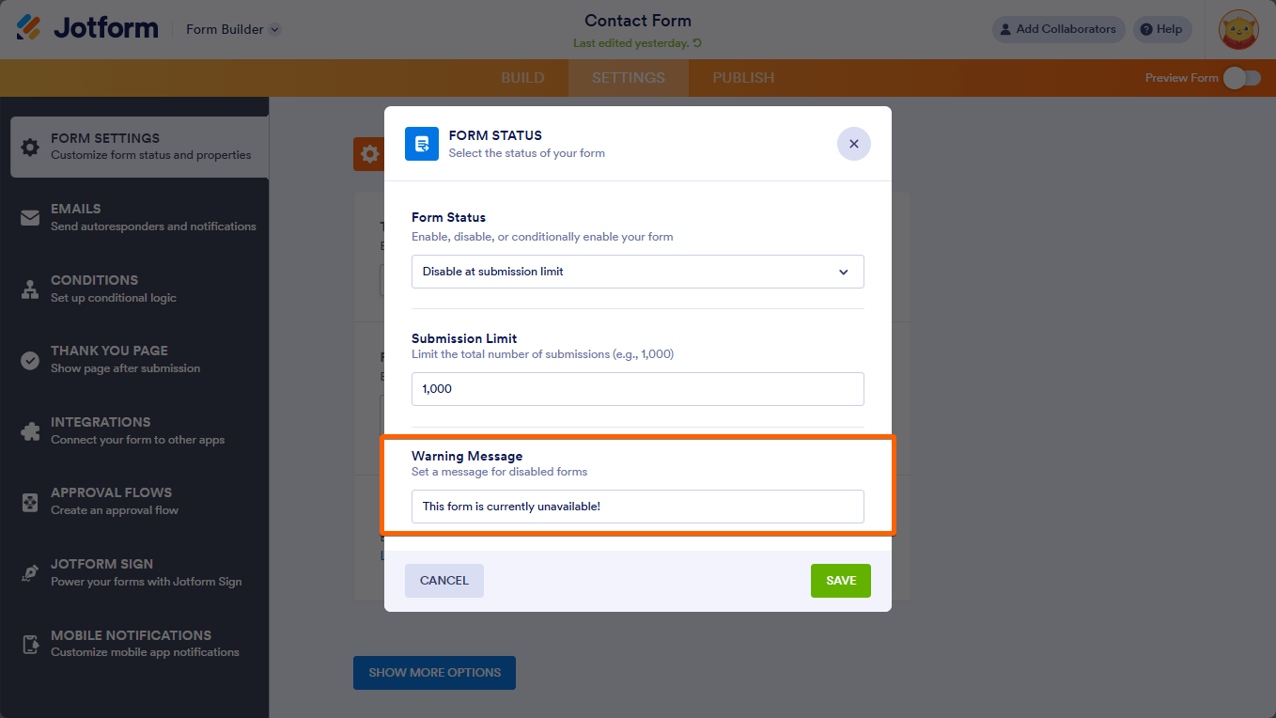Toggle the Preview Form switch
Screen dimensions: 1276x718
[x=1242, y=78]
